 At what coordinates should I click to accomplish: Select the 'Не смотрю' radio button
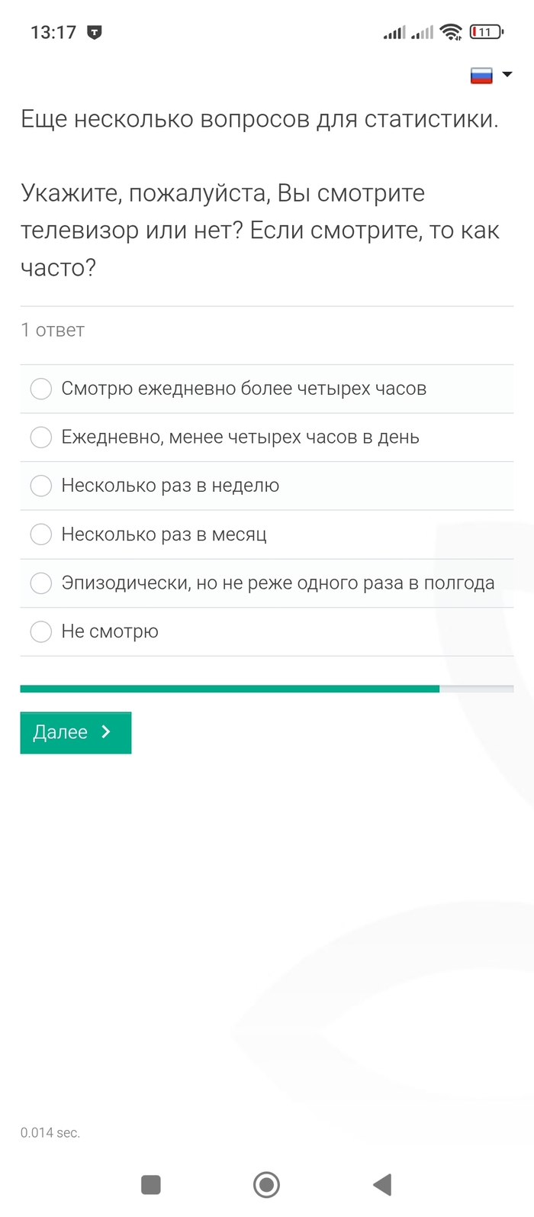pos(41,631)
